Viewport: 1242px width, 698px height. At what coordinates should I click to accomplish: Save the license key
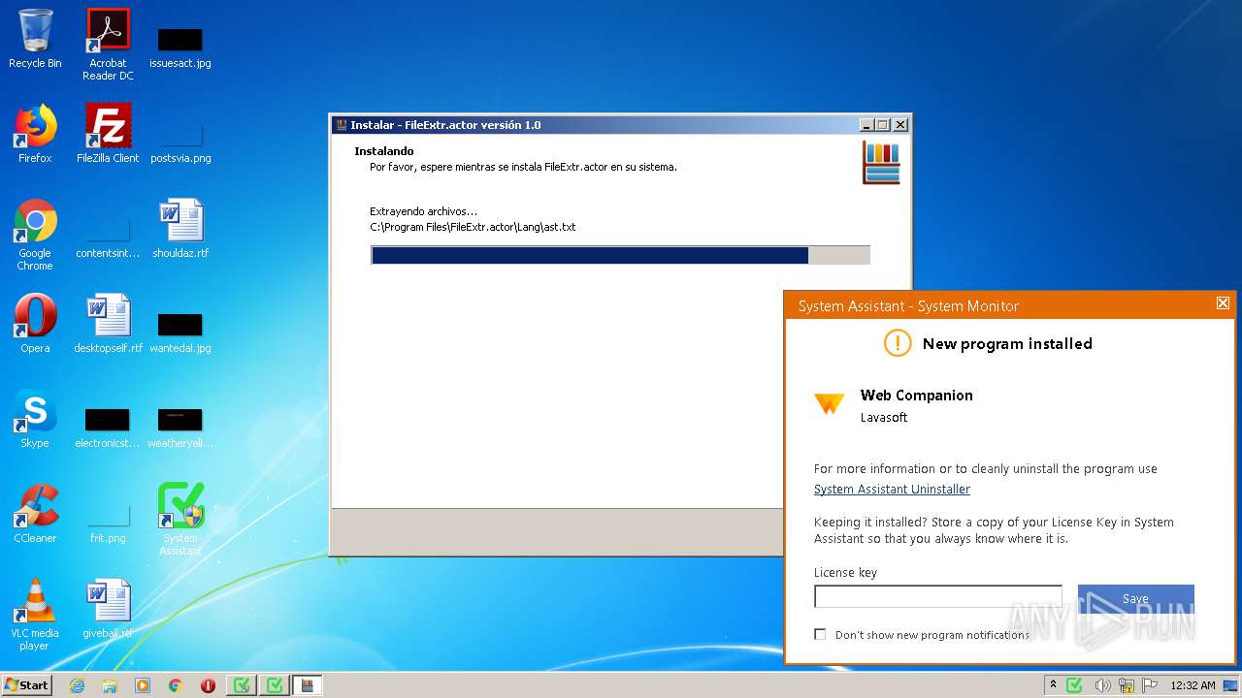point(1135,598)
